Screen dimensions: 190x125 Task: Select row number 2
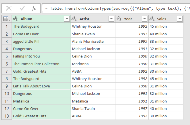(x=7, y=34)
